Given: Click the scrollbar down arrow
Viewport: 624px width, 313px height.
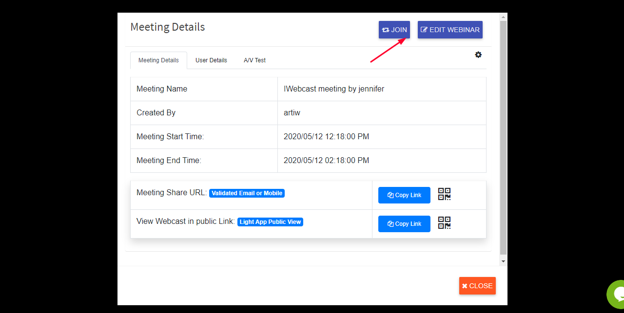Looking at the screenshot, I should pyautogui.click(x=503, y=261).
